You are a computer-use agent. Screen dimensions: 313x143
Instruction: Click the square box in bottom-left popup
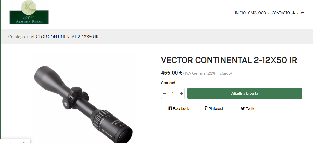[12, 142]
